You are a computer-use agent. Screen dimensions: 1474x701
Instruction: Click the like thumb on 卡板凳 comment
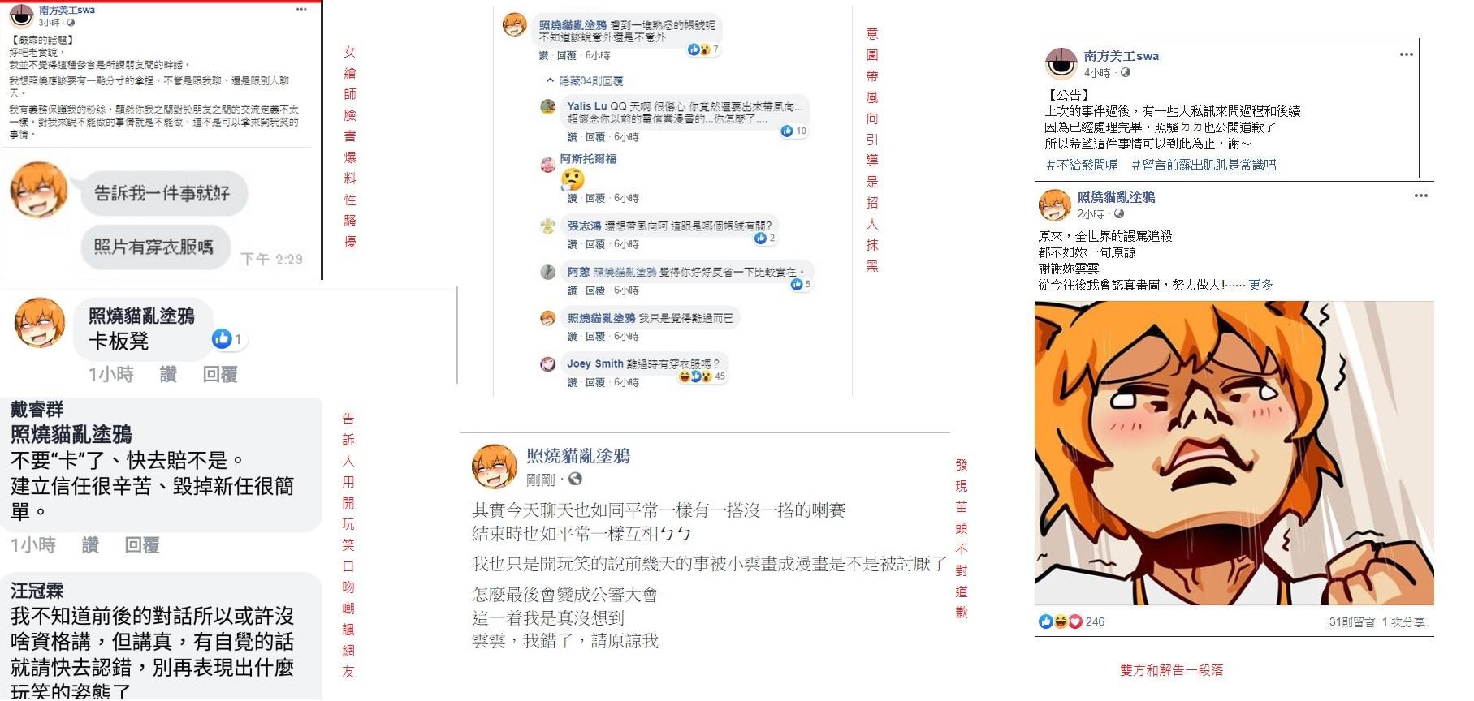pyautogui.click(x=221, y=338)
